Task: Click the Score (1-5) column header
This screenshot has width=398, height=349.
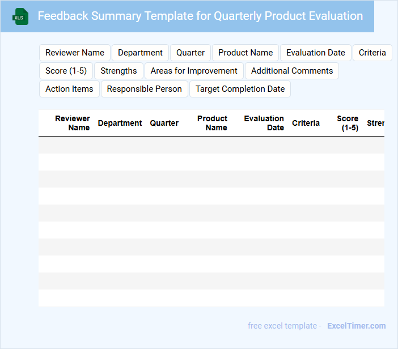Action: [x=348, y=123]
